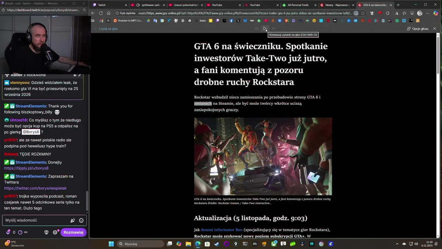
Task: Open chat settings gear icon
Action: click(55, 232)
